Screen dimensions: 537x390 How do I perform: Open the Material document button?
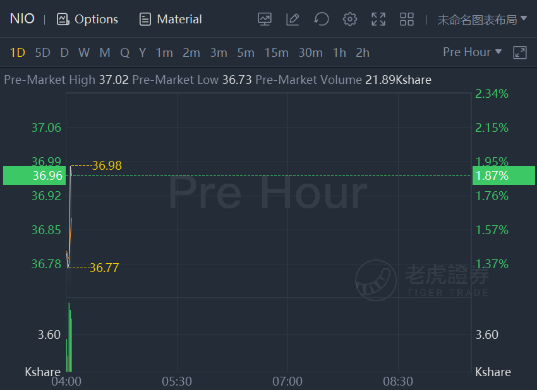pyautogui.click(x=171, y=19)
